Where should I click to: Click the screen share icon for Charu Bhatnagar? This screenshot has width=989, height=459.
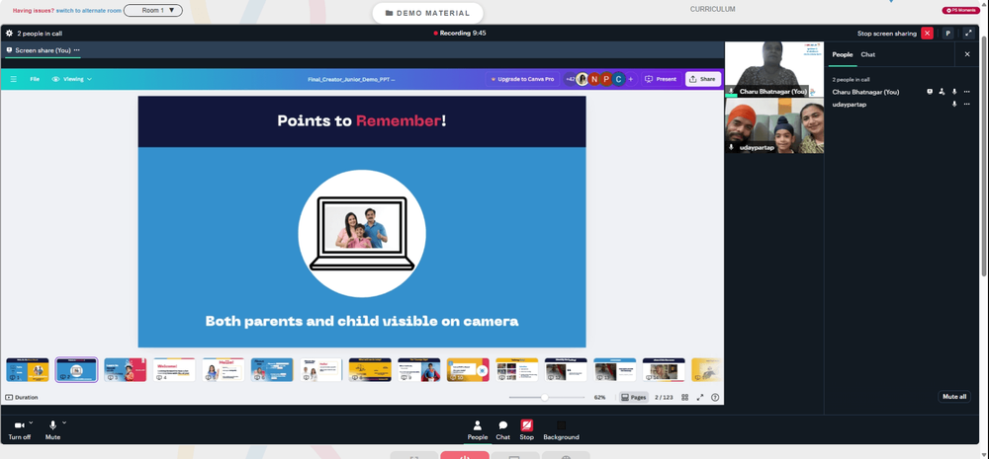pos(929,92)
